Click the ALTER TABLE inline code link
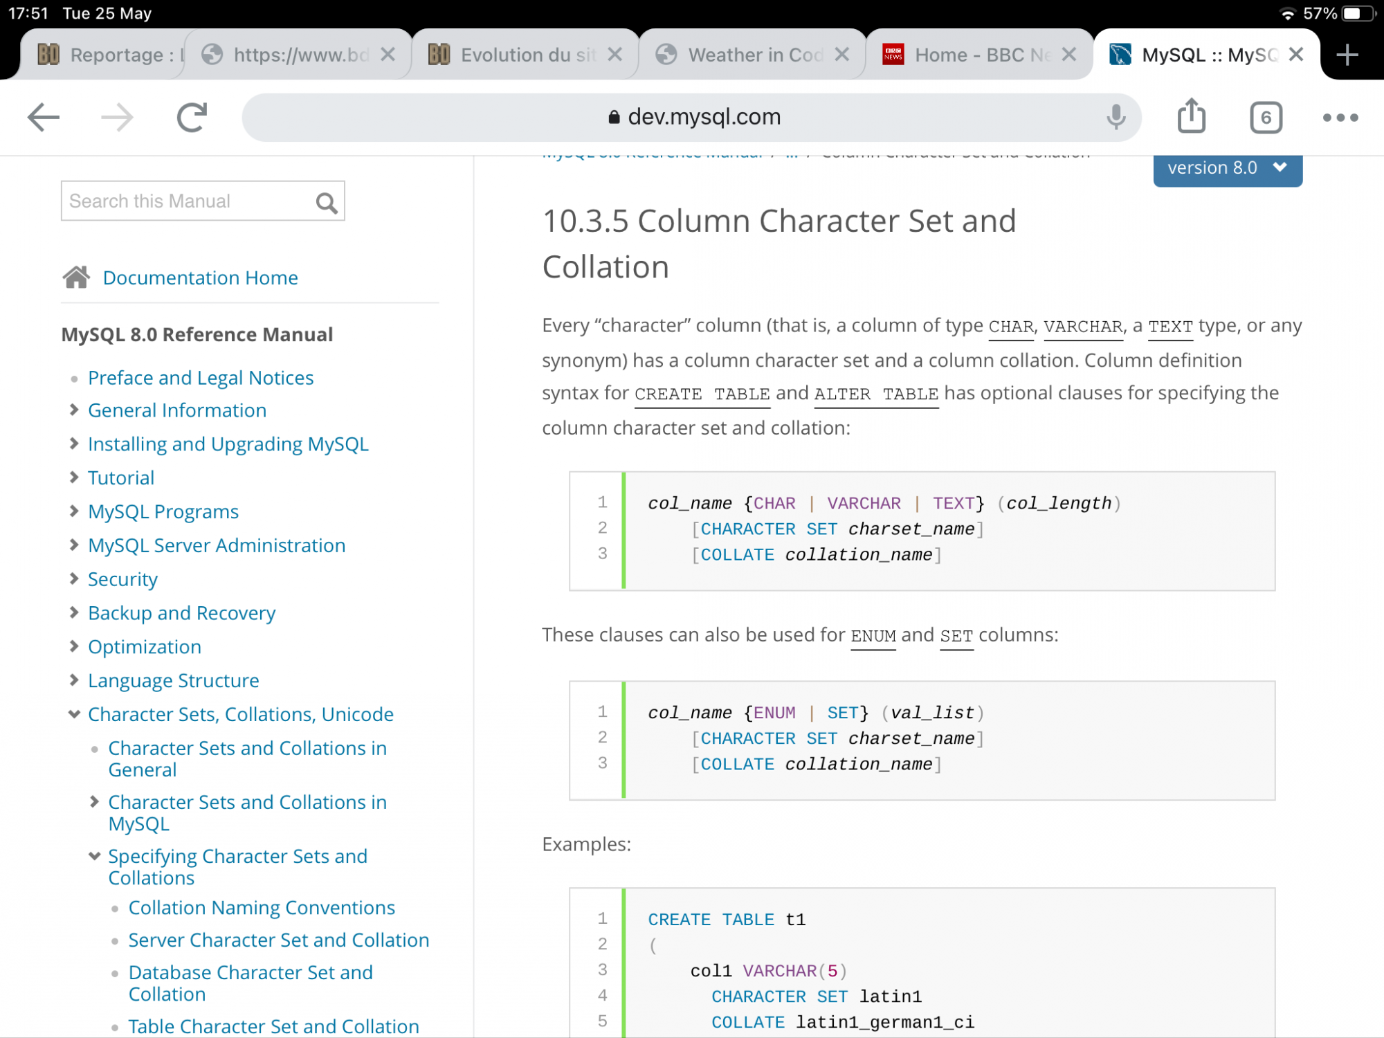Viewport: 1384px width, 1038px height. point(876,394)
